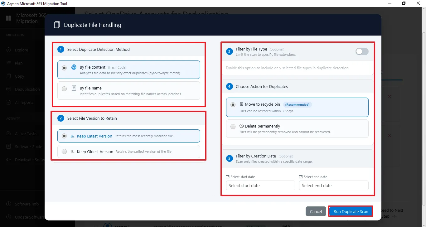Image resolution: width=426 pixels, height=227 pixels.
Task: Click the Select start date field
Action: click(x=260, y=186)
